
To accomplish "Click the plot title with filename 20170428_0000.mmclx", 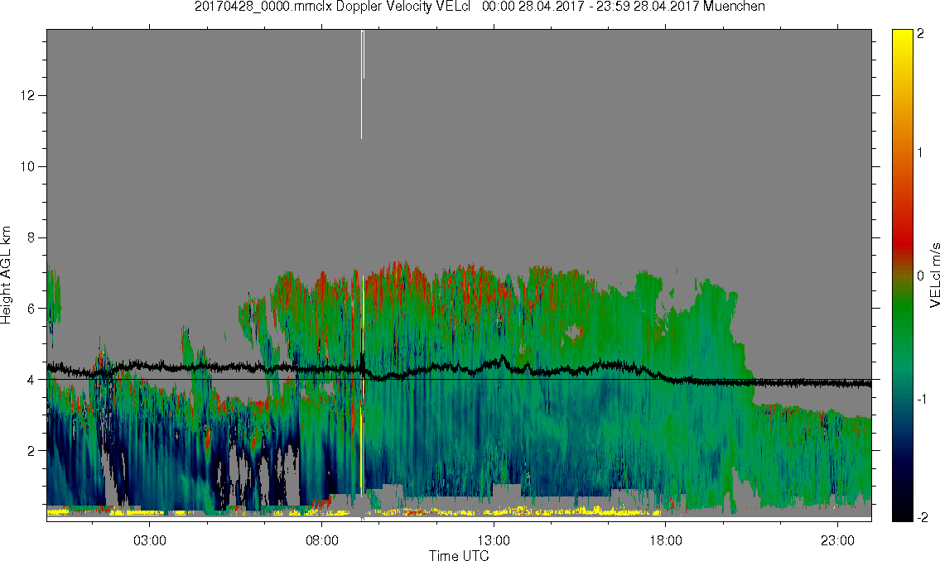I will pos(480,7).
